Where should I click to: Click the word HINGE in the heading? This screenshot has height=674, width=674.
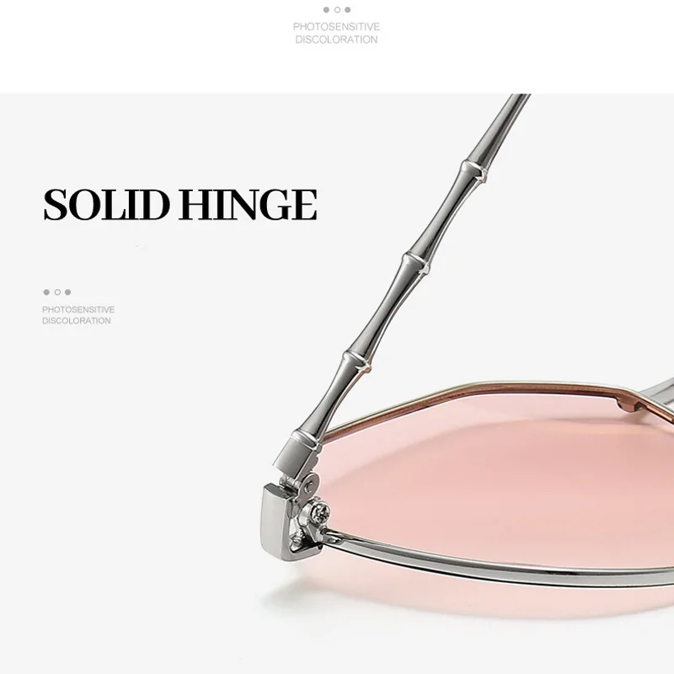pos(249,205)
